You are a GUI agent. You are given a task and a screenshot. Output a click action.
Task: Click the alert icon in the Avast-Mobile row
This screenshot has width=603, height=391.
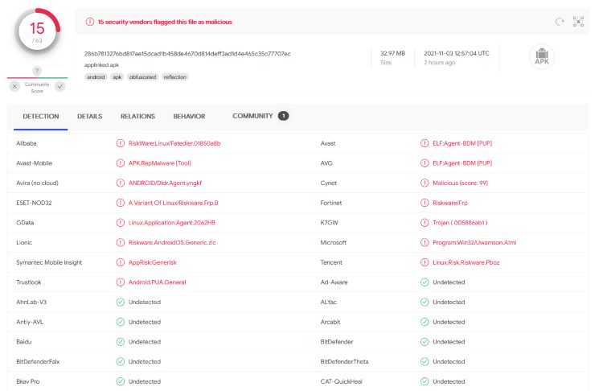(x=121, y=163)
